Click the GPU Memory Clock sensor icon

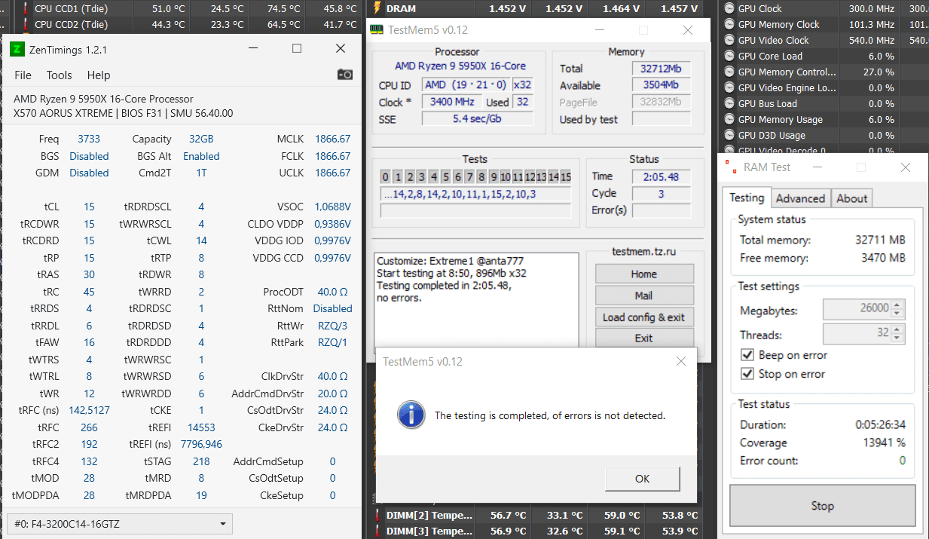pos(729,24)
